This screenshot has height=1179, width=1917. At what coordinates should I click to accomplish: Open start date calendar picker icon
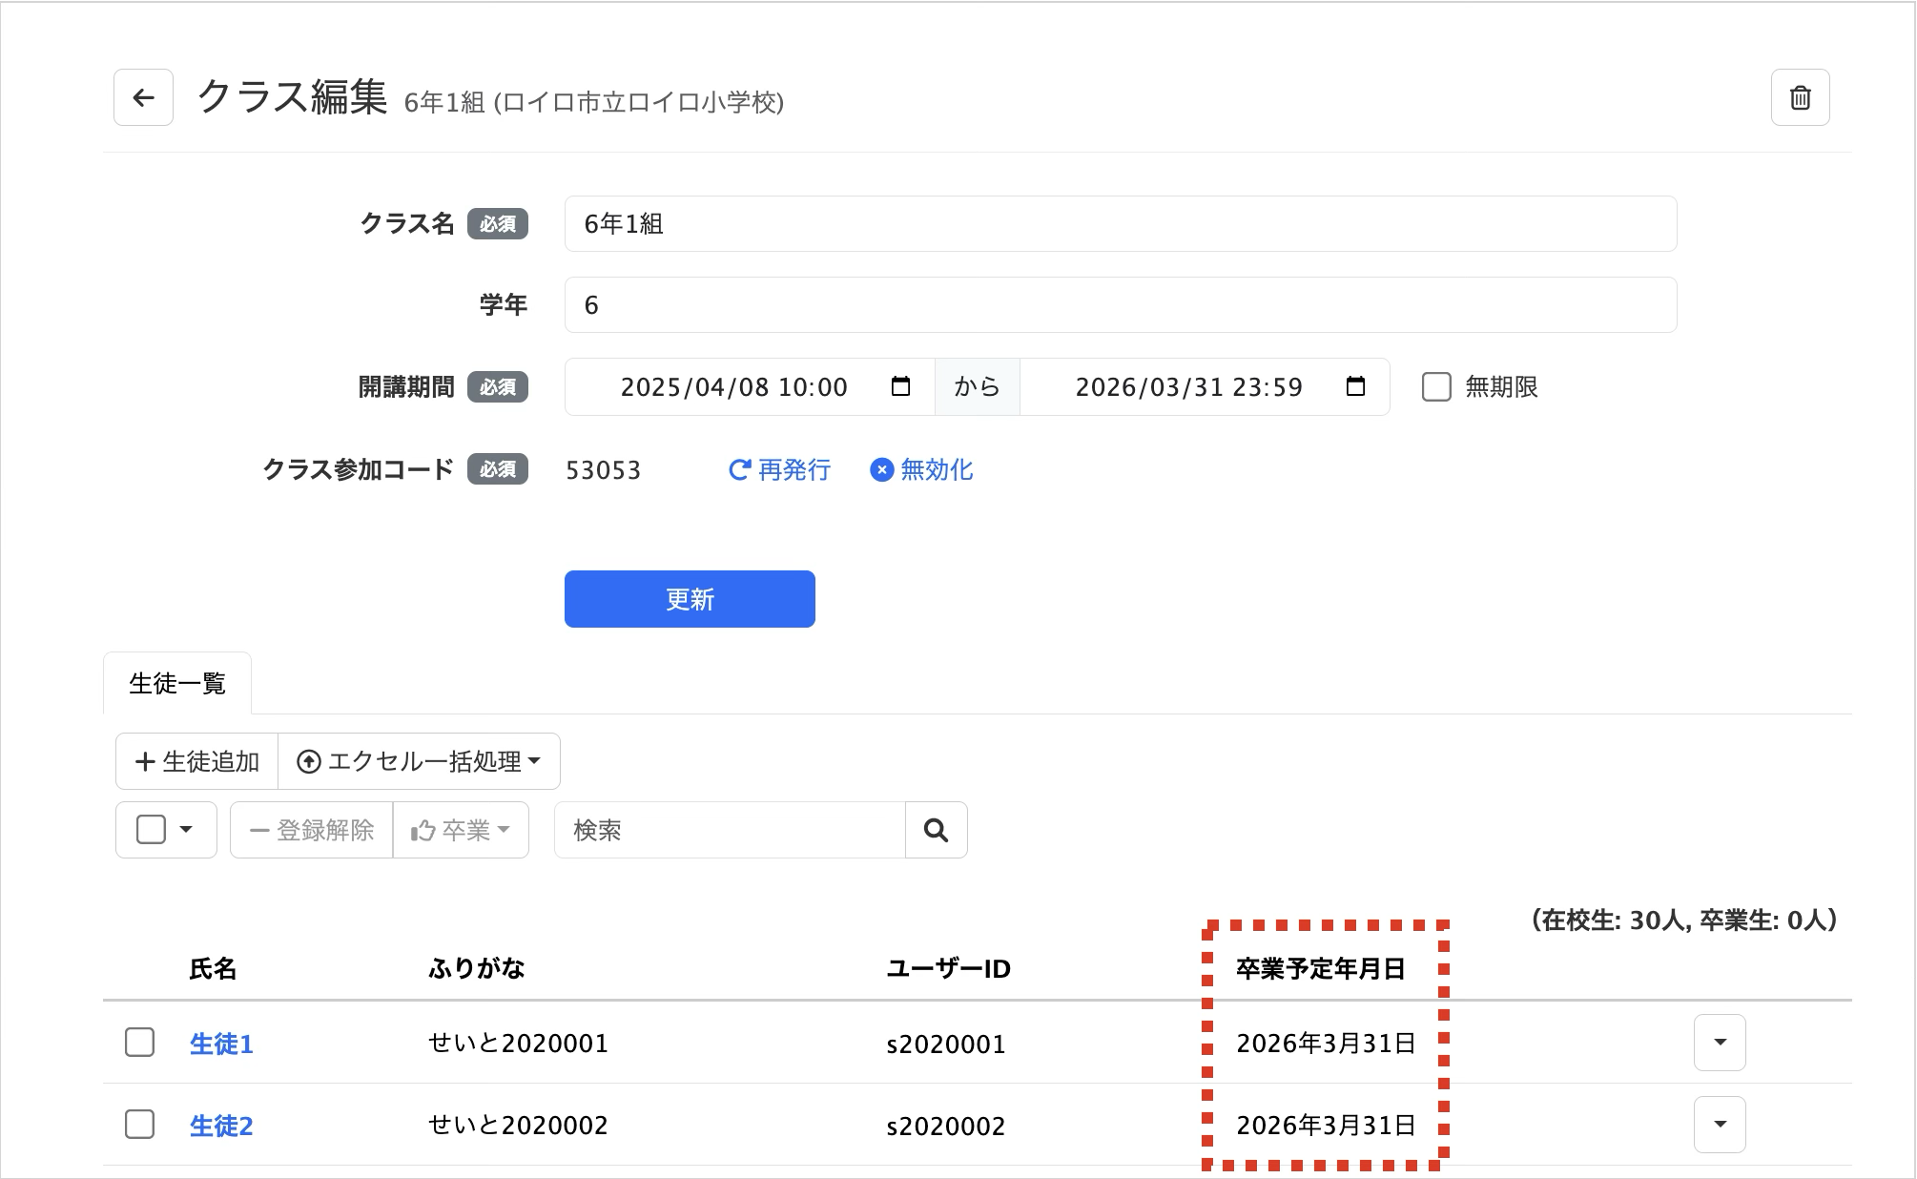pyautogui.click(x=900, y=386)
